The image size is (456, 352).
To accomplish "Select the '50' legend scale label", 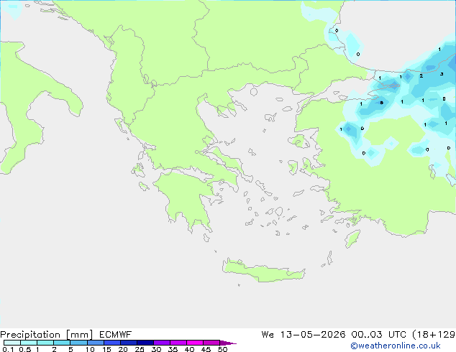I will (x=222, y=349).
